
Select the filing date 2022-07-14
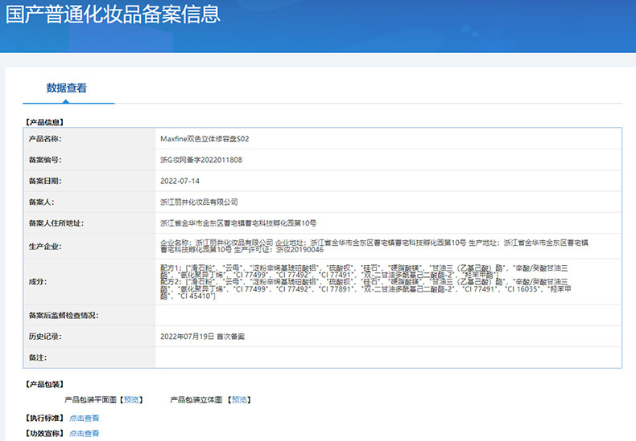click(180, 181)
